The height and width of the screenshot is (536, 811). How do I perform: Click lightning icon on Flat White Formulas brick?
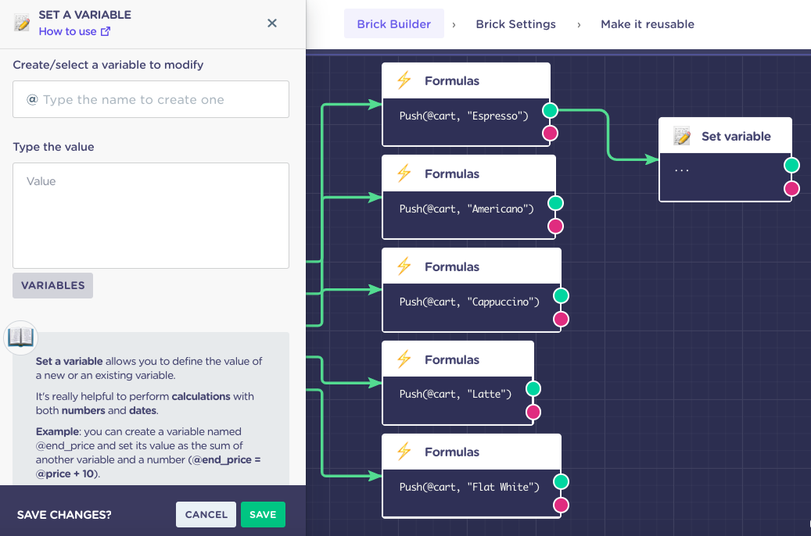(404, 452)
